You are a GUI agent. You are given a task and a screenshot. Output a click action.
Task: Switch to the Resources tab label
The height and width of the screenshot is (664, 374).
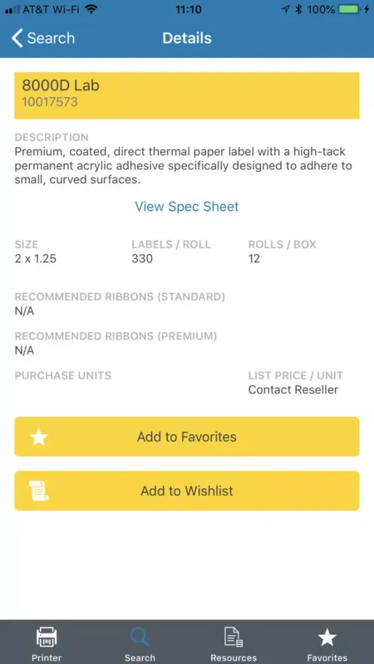pyautogui.click(x=233, y=657)
